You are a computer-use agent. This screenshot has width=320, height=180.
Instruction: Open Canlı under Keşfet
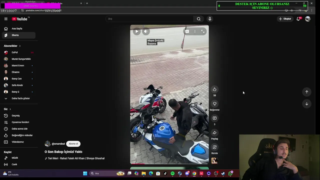pyautogui.click(x=19, y=164)
